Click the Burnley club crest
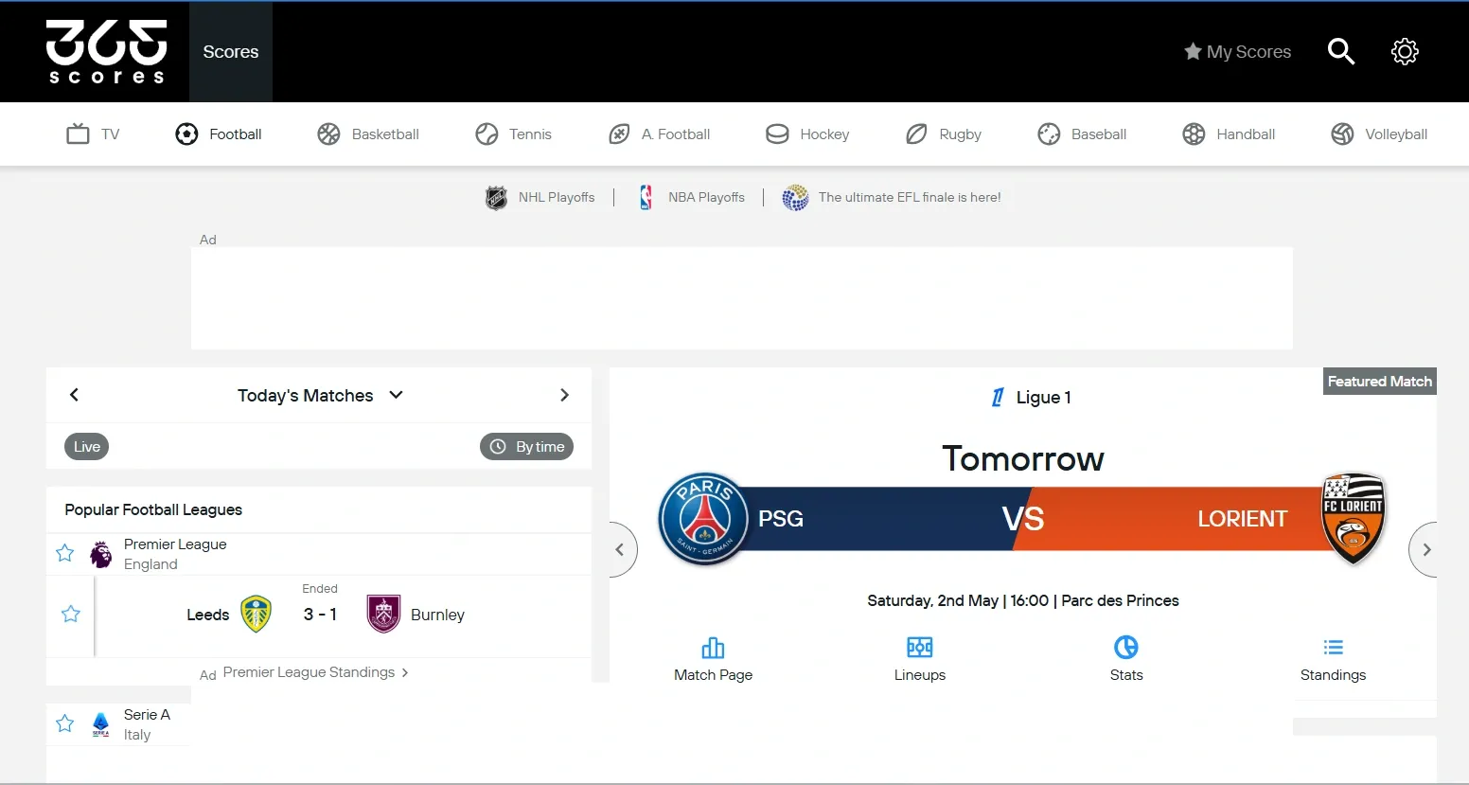 (383, 614)
